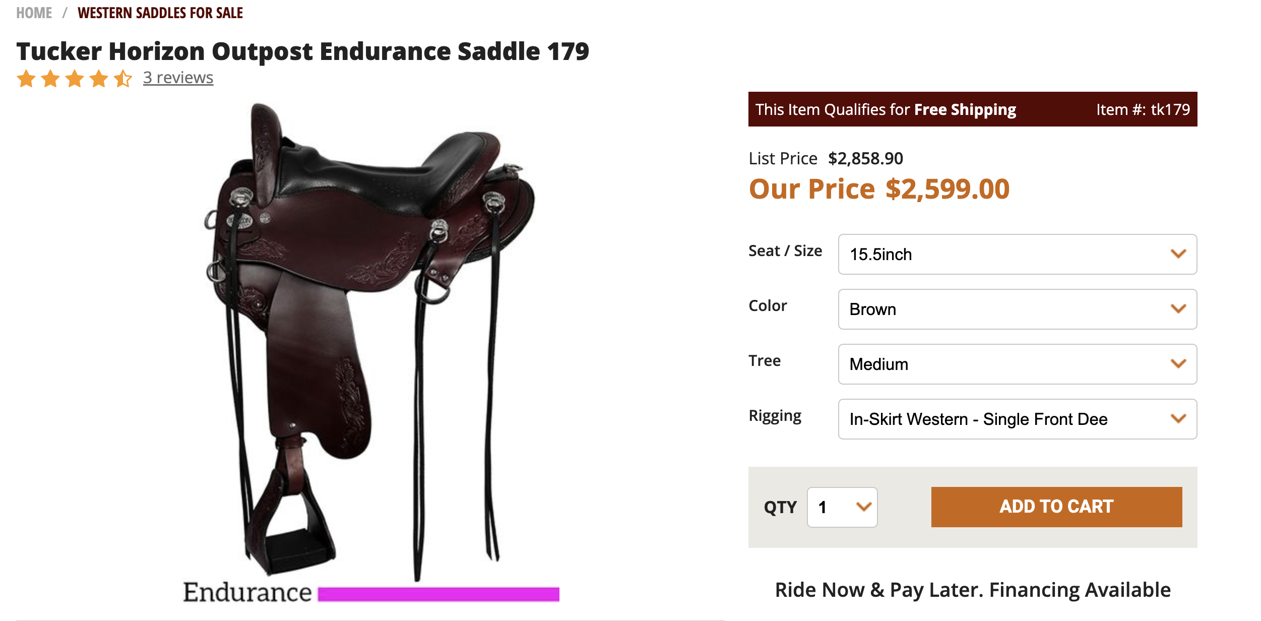Image resolution: width=1261 pixels, height=621 pixels.
Task: Click the half-filled fifth rating star
Action: [x=123, y=79]
